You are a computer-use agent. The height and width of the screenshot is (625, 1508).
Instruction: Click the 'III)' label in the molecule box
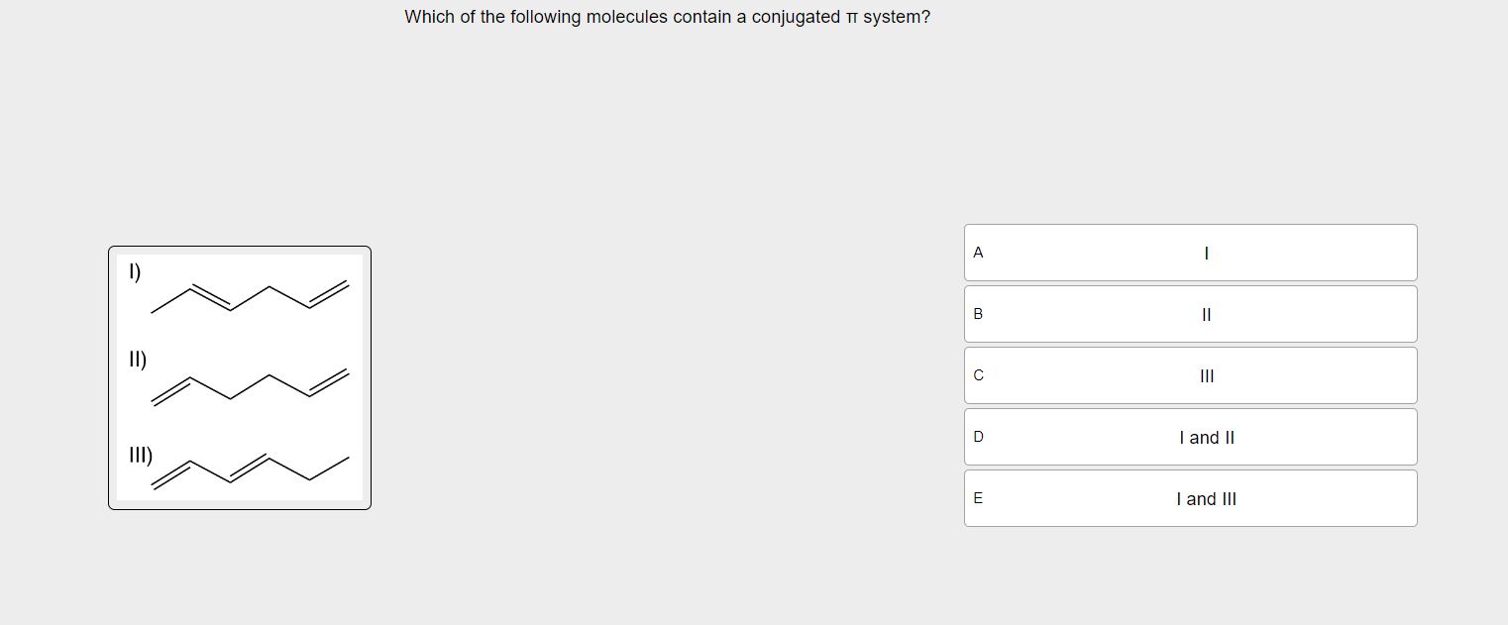141,457
